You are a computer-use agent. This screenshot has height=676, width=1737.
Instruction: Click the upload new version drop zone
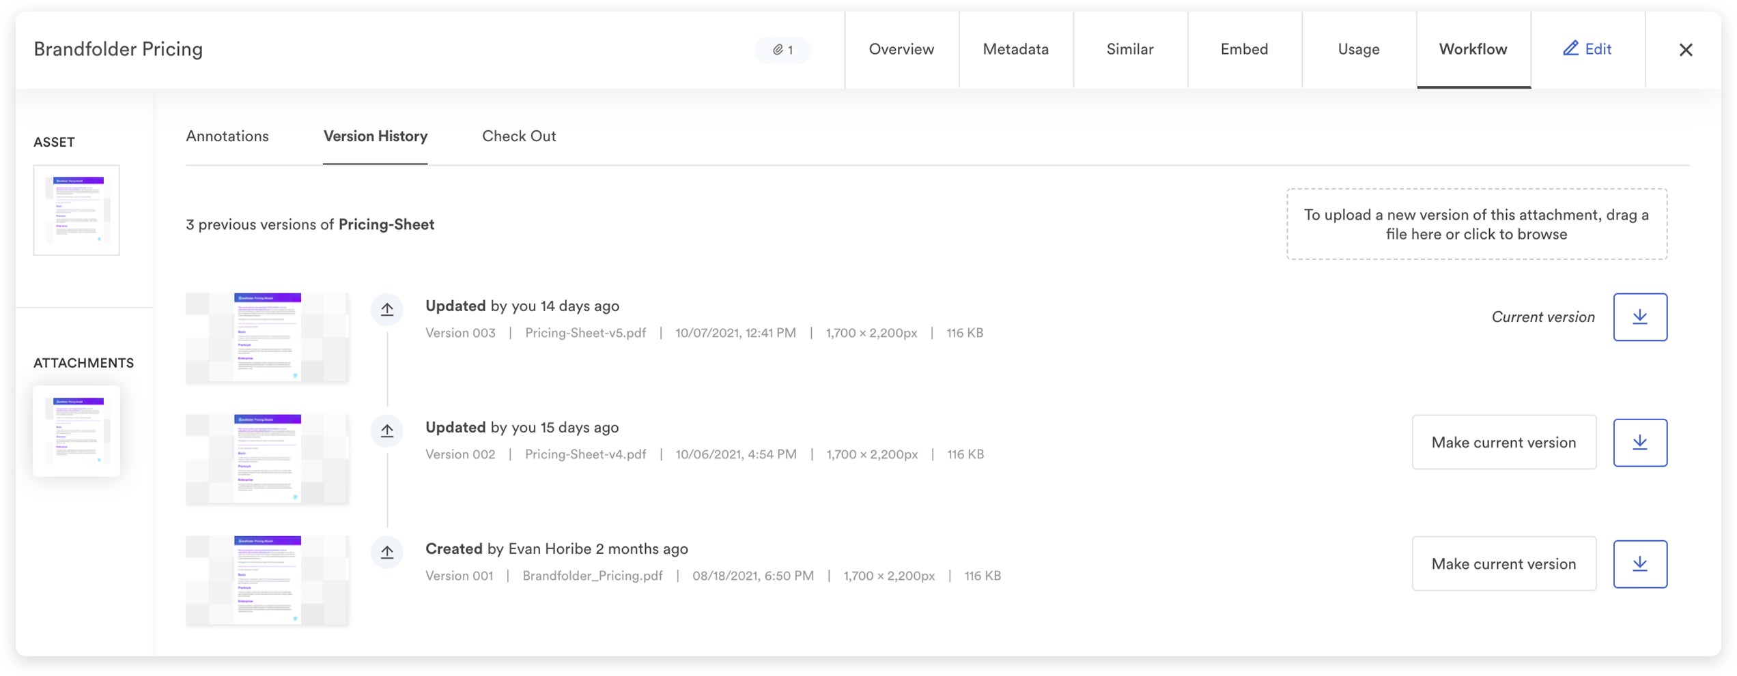(1476, 224)
